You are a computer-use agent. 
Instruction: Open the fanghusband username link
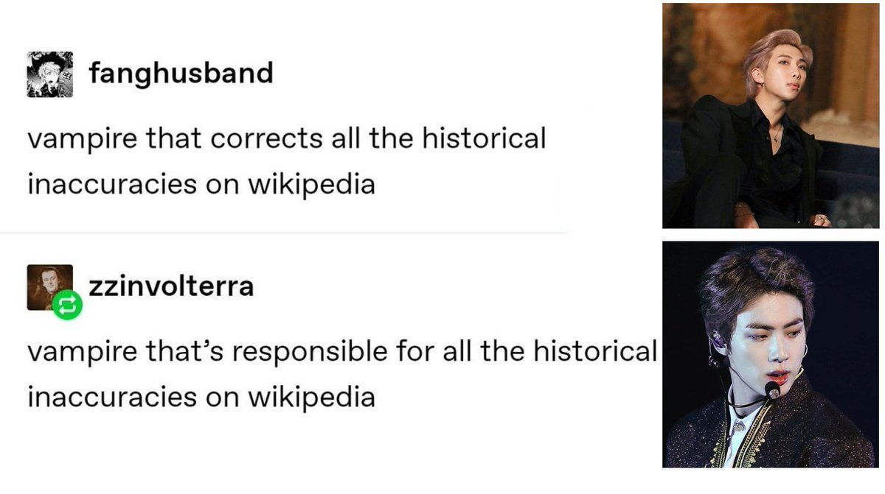[181, 73]
